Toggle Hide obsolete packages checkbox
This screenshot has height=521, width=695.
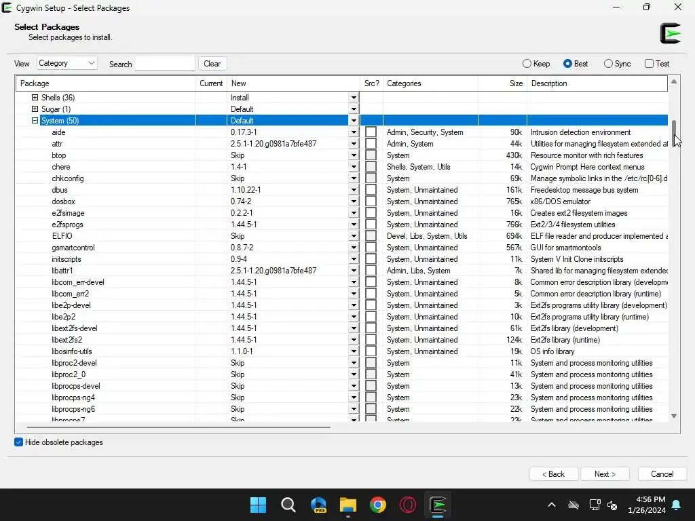[18, 442]
